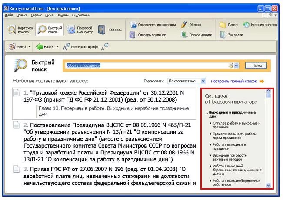Select Быстрый поиск toolbar button
The image size is (283, 200).
pyautogui.click(x=50, y=30)
